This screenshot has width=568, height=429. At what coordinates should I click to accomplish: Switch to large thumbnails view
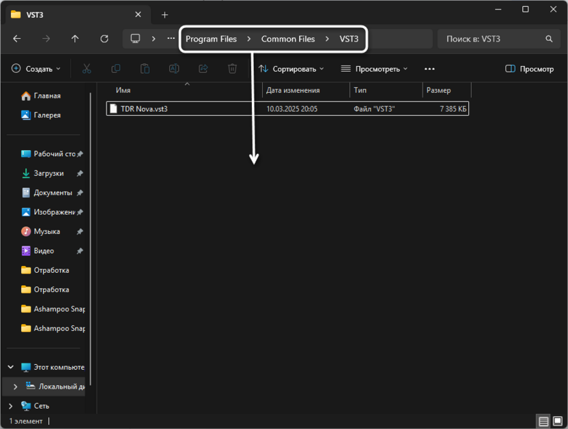[x=557, y=421]
